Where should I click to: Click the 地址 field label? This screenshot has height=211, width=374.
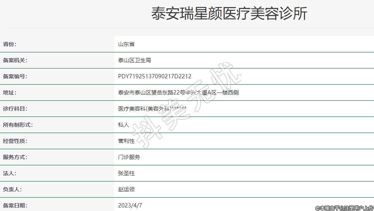(10, 93)
